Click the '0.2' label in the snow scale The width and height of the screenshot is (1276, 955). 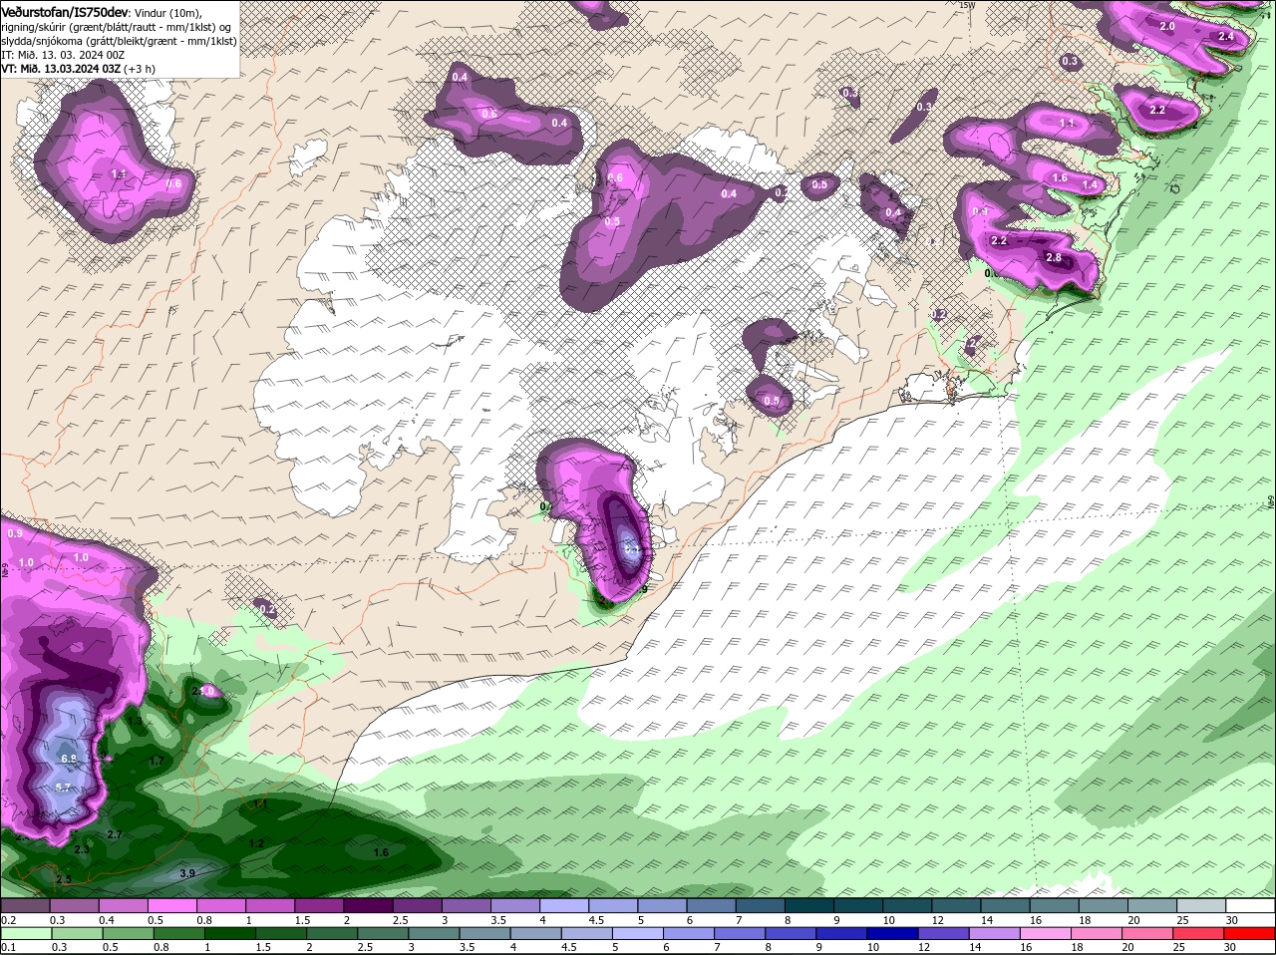8,919
